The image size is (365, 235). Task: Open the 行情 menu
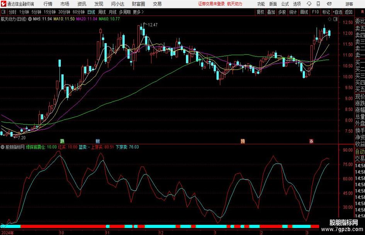(x=48, y=4)
